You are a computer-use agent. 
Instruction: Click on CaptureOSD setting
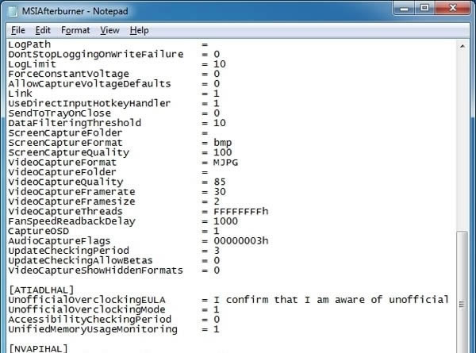[x=39, y=231]
